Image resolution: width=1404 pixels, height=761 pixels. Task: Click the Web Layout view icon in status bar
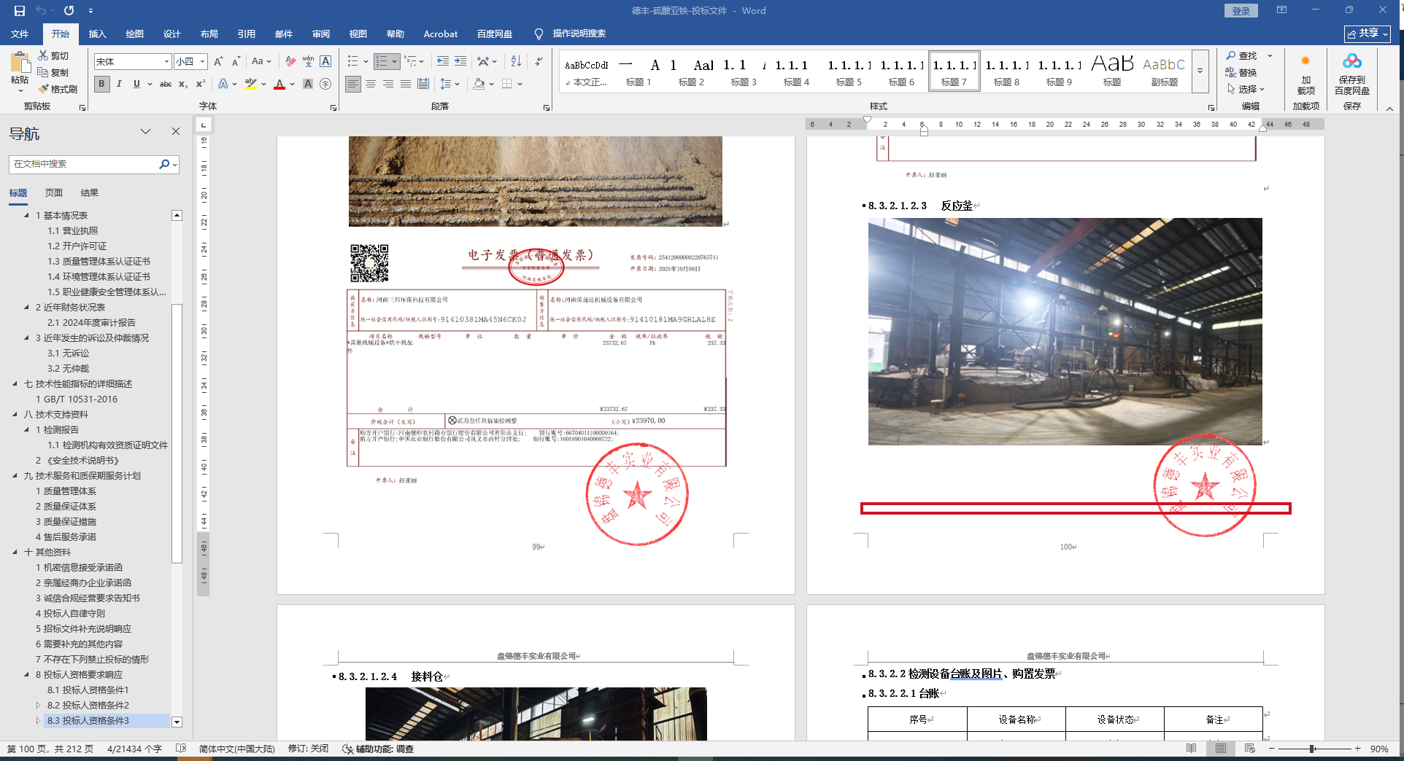click(1250, 749)
